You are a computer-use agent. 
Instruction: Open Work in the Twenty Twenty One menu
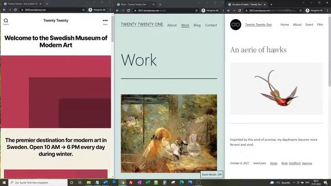tap(185, 25)
